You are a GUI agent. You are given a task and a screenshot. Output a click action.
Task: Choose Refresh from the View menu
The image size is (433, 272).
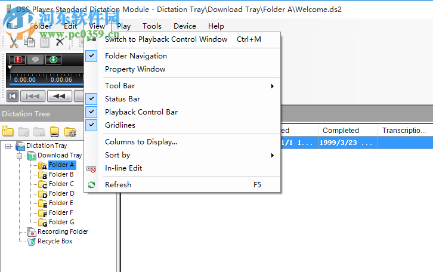coord(183,185)
